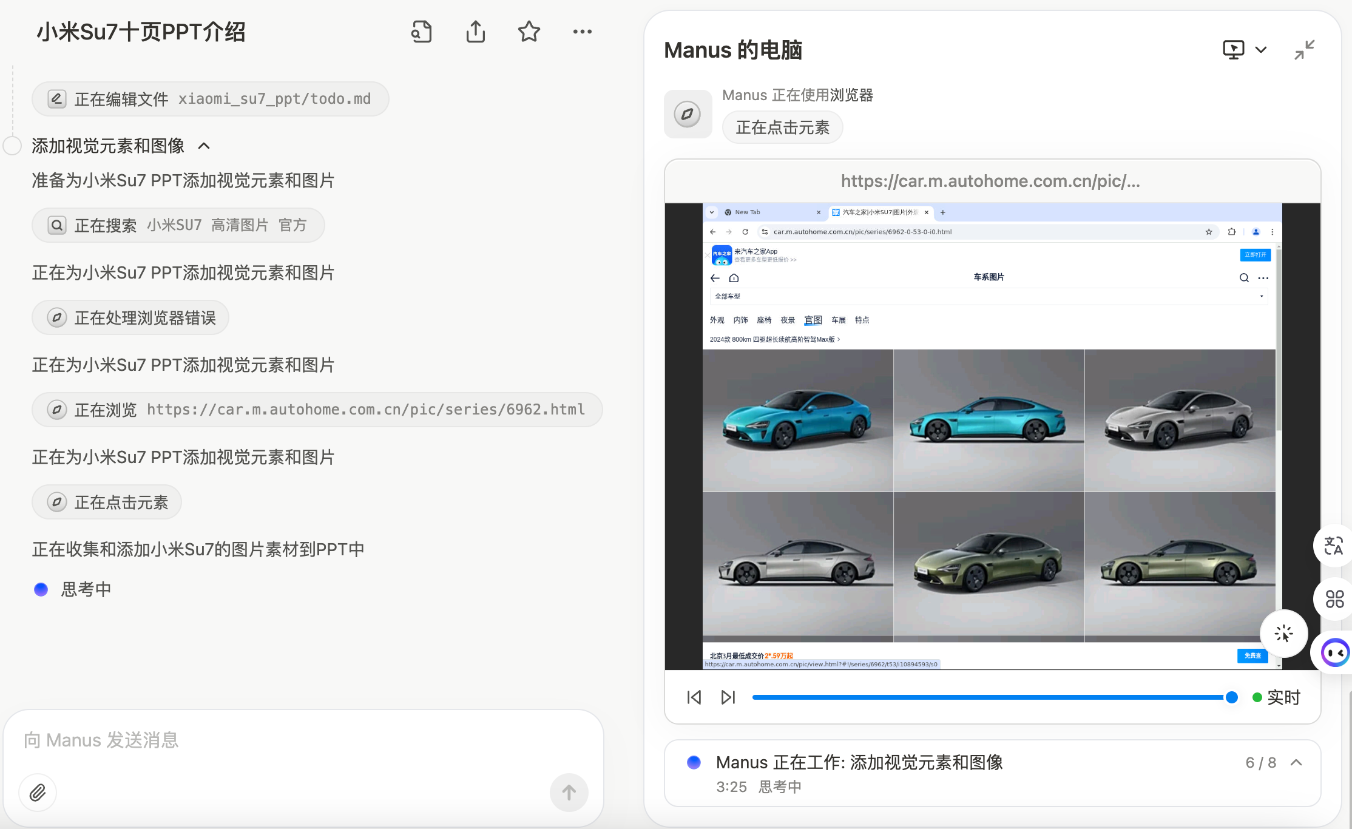
Task: Select the '特点' tab in car gallery
Action: [x=862, y=320]
